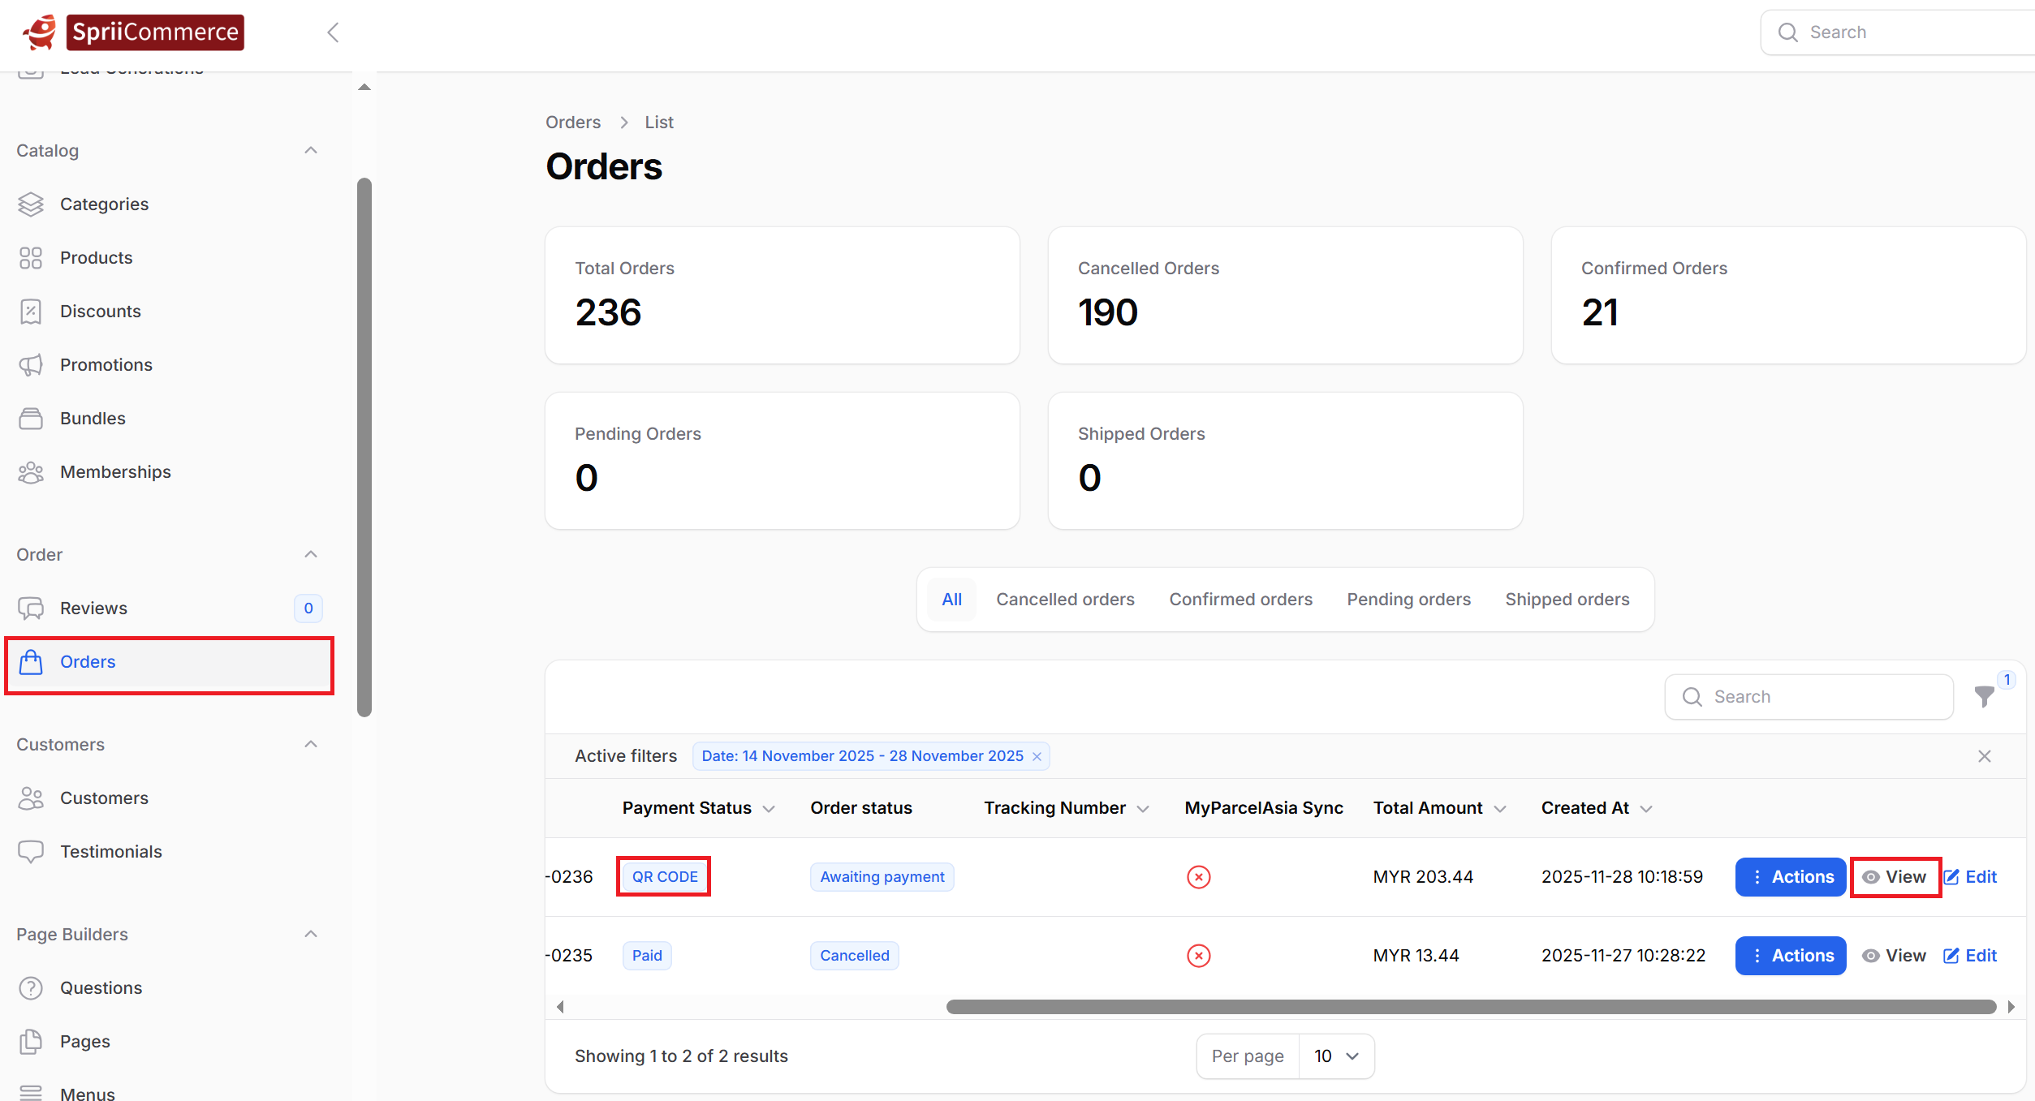Click the Memberships people icon

pos(31,472)
